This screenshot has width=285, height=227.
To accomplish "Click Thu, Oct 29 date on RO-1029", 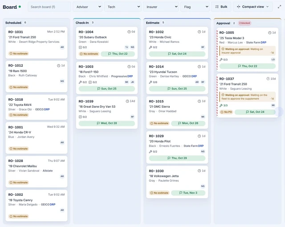I will pyautogui.click(x=177, y=158).
